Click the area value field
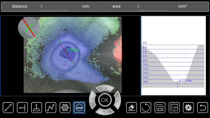This screenshot has width=210, height=118. pos(152,6)
